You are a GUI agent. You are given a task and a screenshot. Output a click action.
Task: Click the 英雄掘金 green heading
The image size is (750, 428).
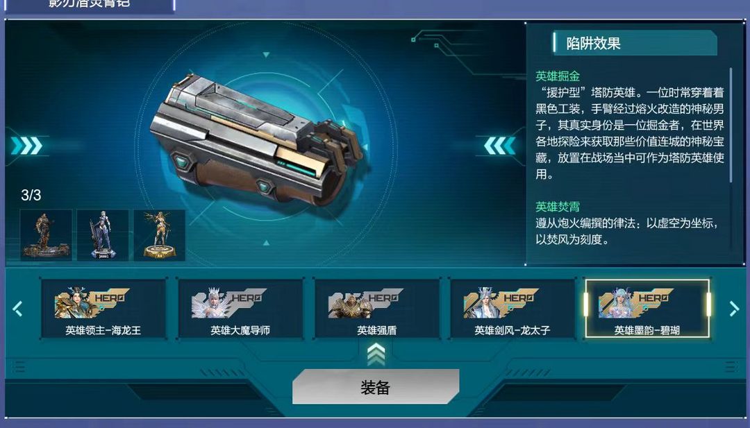coord(557,76)
